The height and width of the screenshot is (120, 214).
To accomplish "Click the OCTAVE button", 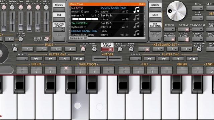I will point(184,29).
